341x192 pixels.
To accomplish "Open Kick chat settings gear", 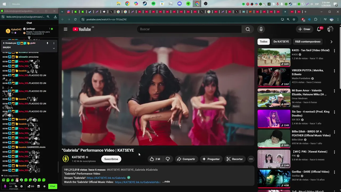I will coord(44,186).
